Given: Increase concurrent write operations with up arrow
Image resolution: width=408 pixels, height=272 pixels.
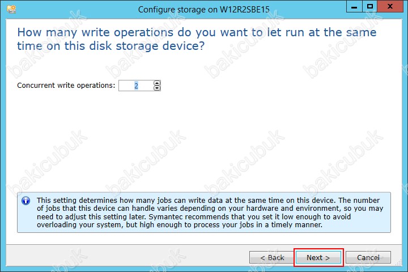Looking at the screenshot, I should pyautogui.click(x=157, y=83).
